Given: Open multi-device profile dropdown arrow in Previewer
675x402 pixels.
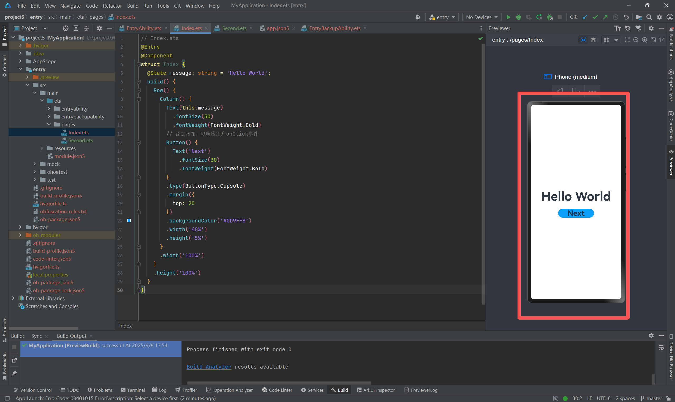Looking at the screenshot, I should (616, 40).
